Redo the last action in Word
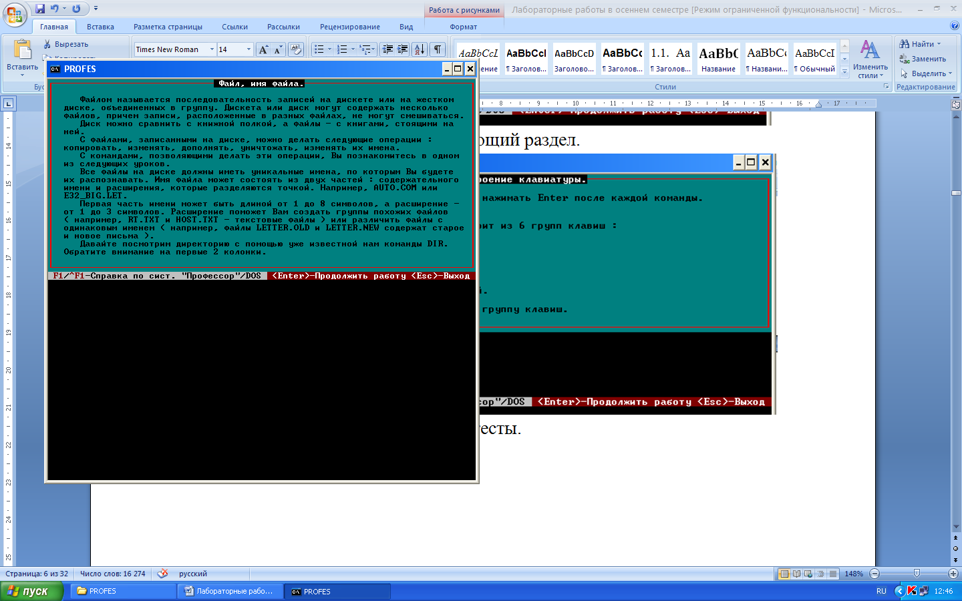This screenshot has width=962, height=601. tap(76, 9)
